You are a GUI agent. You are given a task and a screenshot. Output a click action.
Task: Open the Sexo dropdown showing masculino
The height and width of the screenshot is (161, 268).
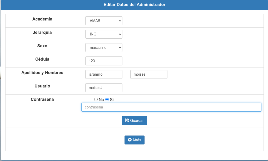[x=104, y=48]
